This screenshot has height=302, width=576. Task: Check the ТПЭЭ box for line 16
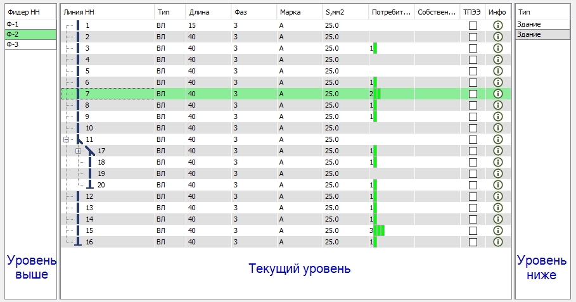pyautogui.click(x=473, y=241)
